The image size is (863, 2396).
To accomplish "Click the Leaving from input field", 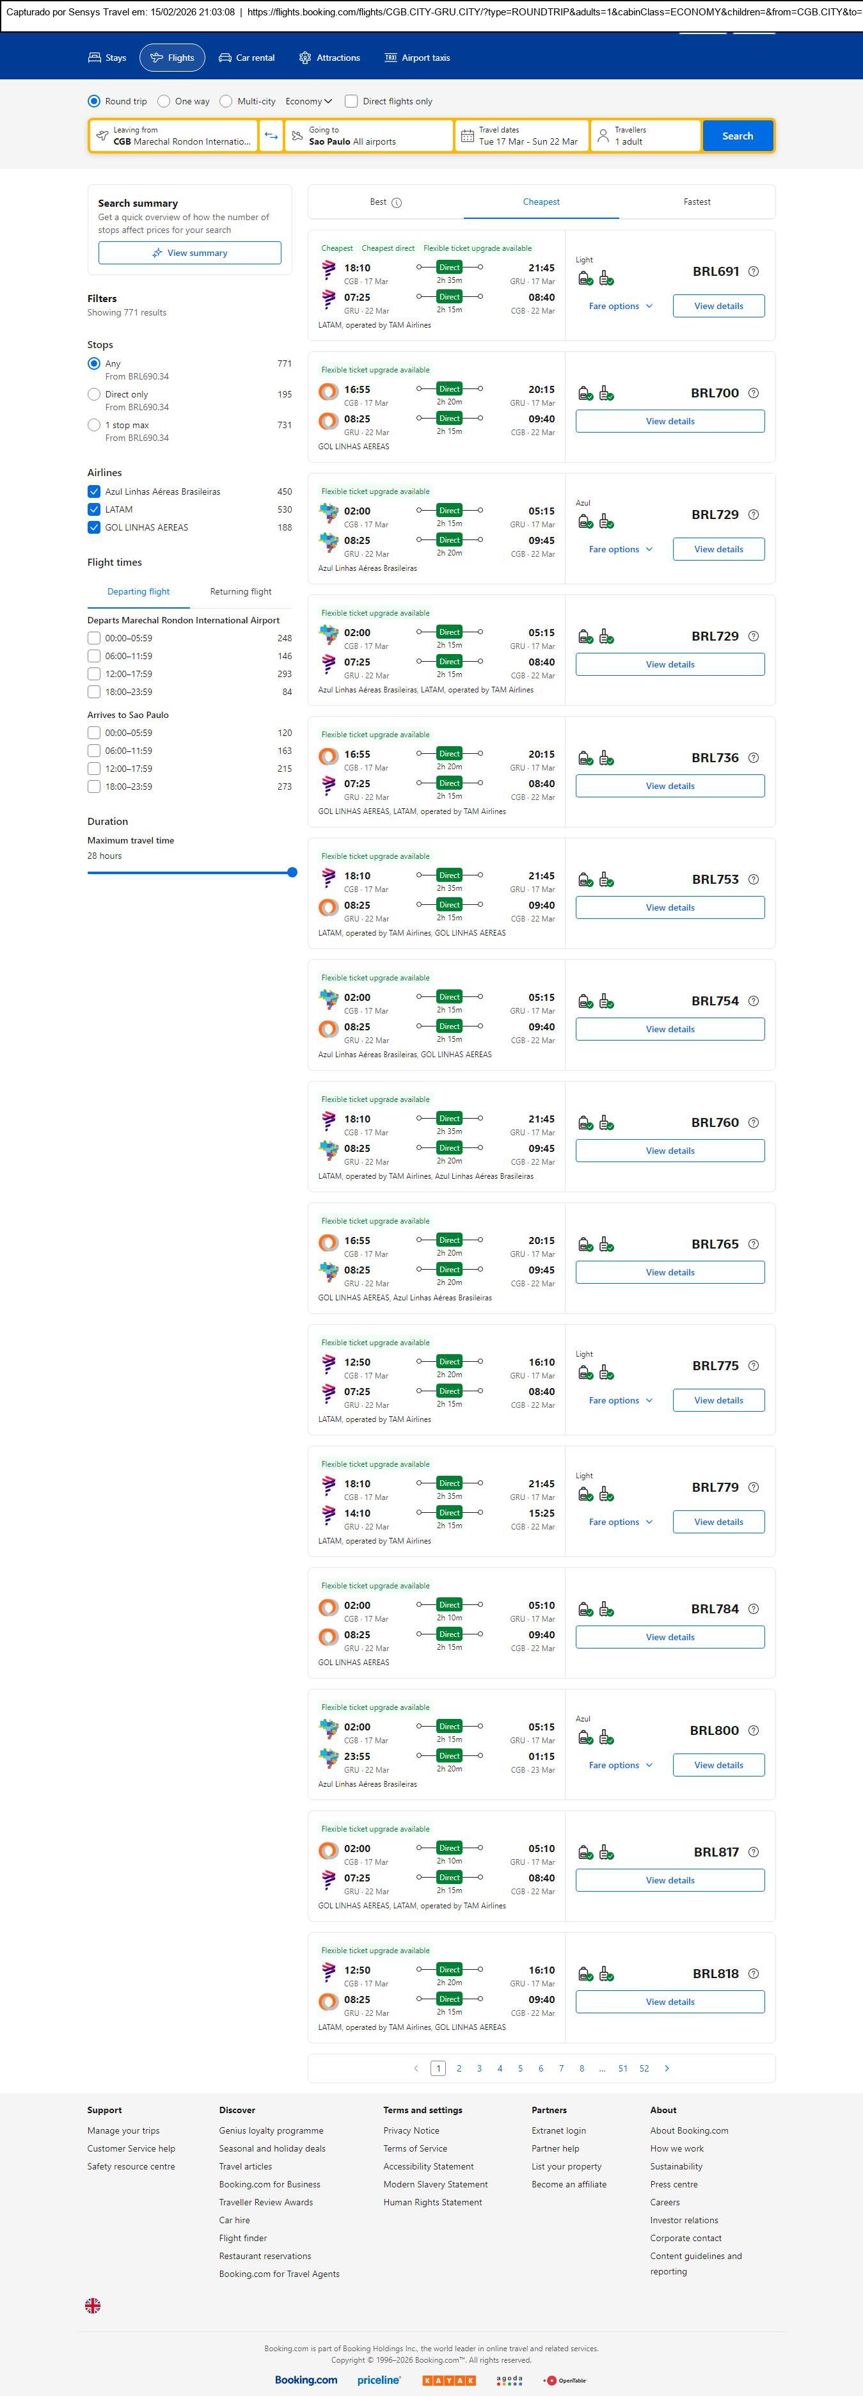I will (x=181, y=136).
